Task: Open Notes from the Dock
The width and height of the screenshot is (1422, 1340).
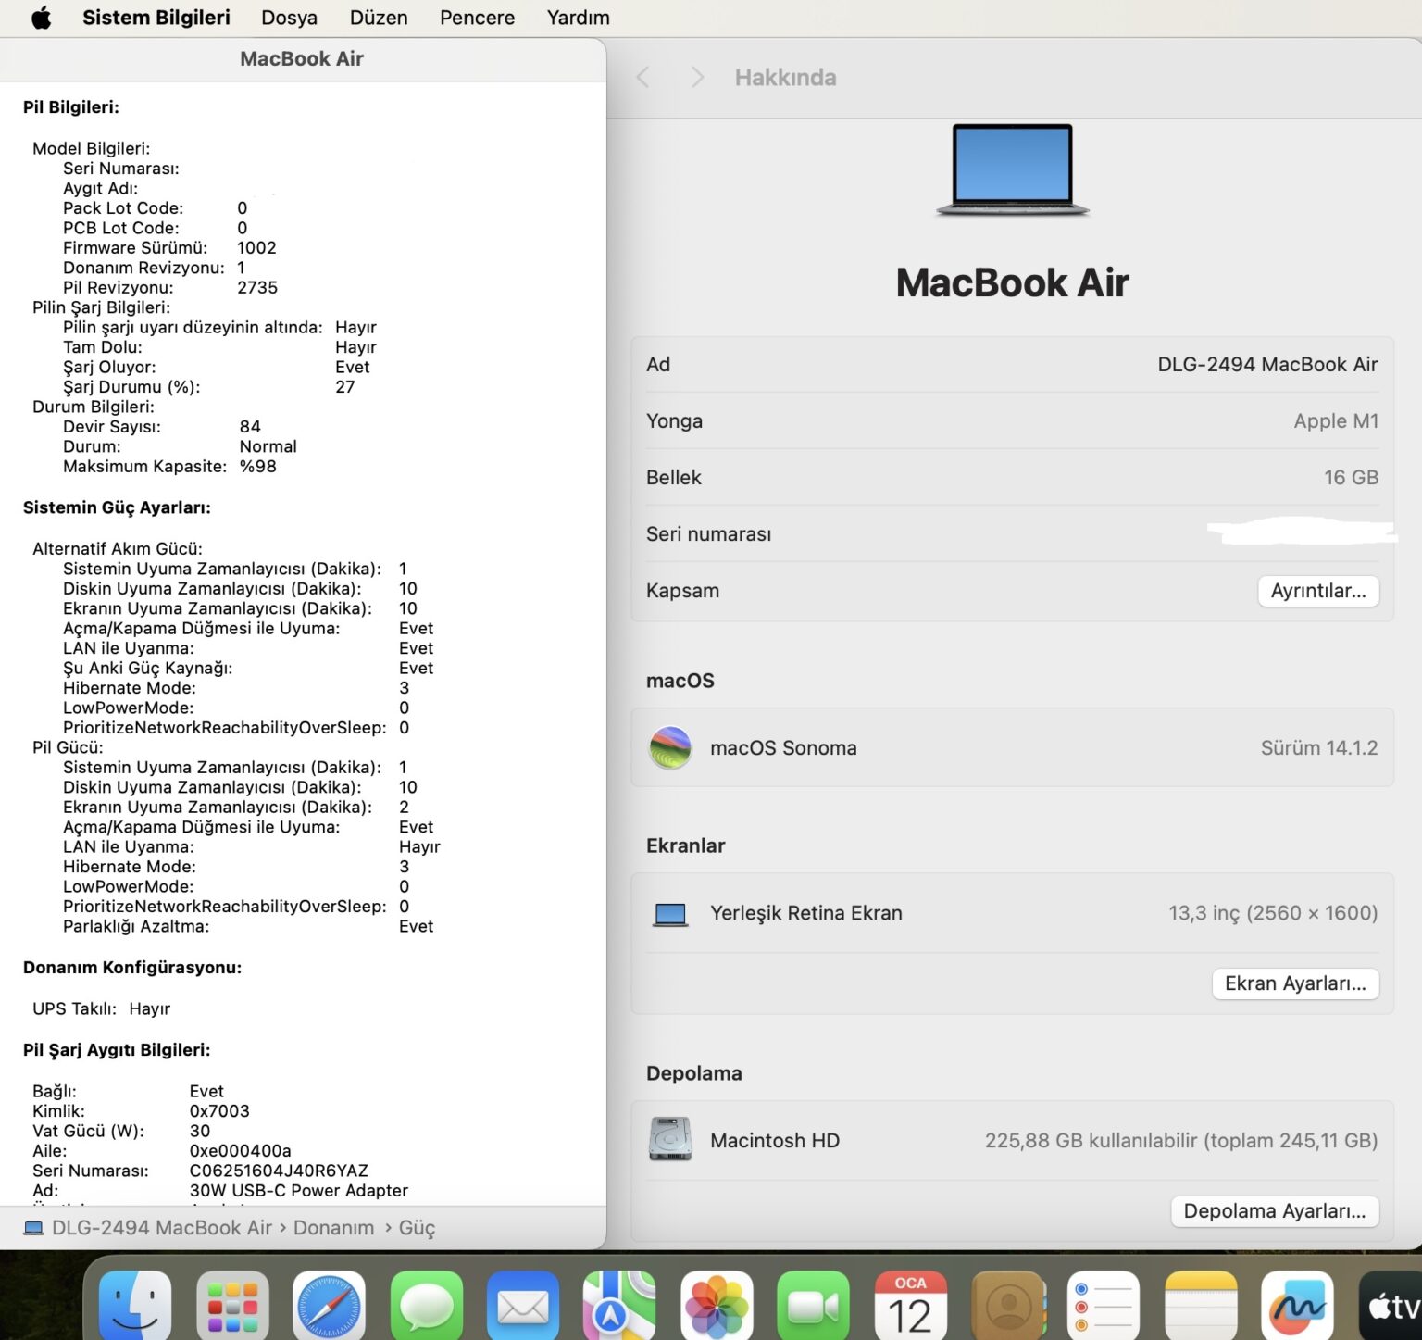Action: [1201, 1306]
